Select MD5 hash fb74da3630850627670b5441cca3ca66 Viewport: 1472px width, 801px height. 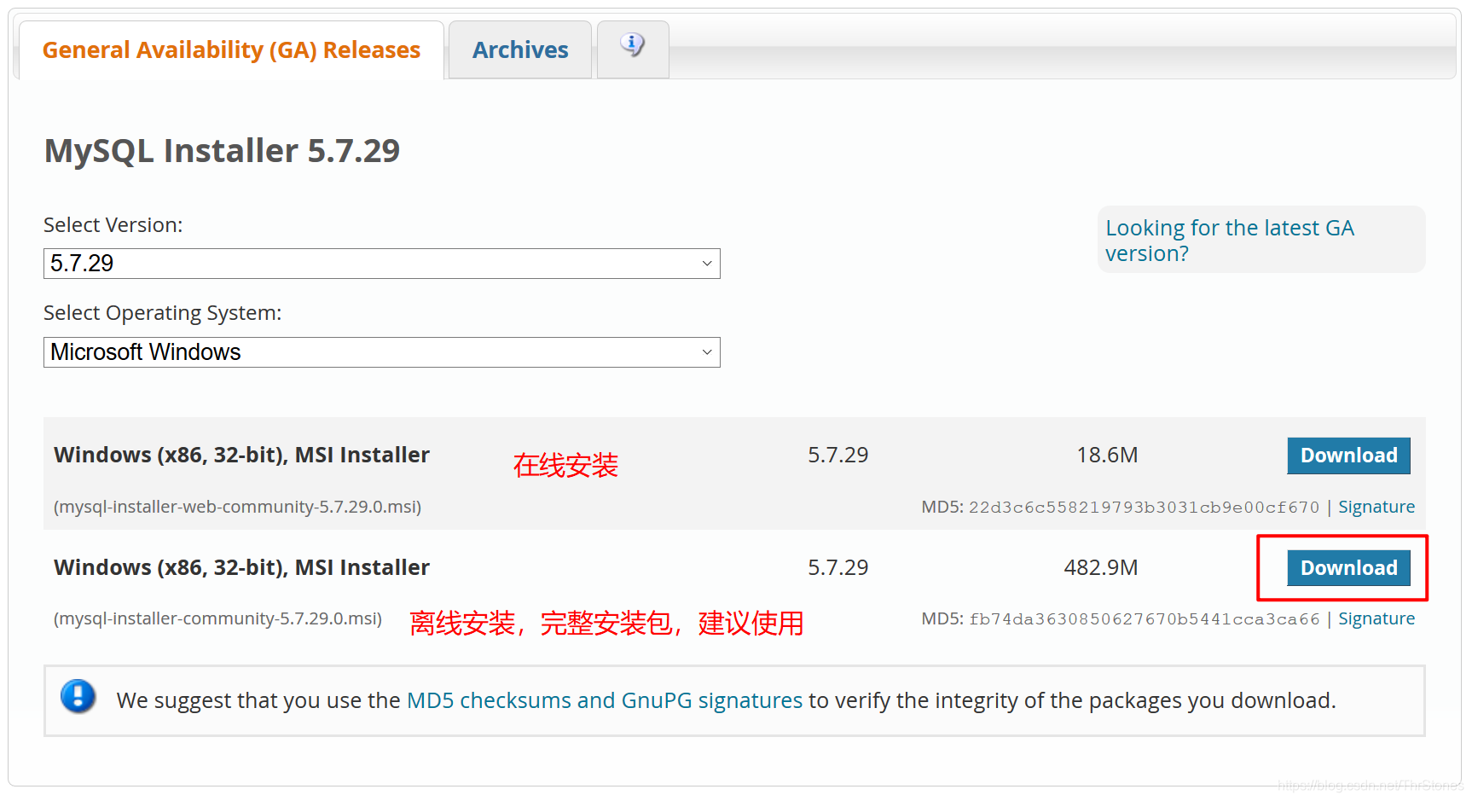1144,619
